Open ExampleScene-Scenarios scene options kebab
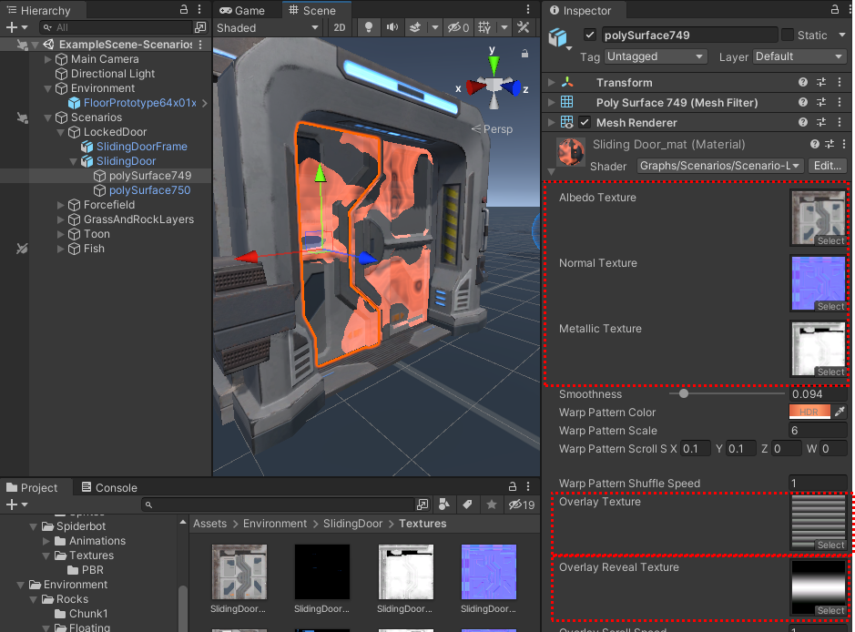This screenshot has height=632, width=855. click(x=200, y=45)
